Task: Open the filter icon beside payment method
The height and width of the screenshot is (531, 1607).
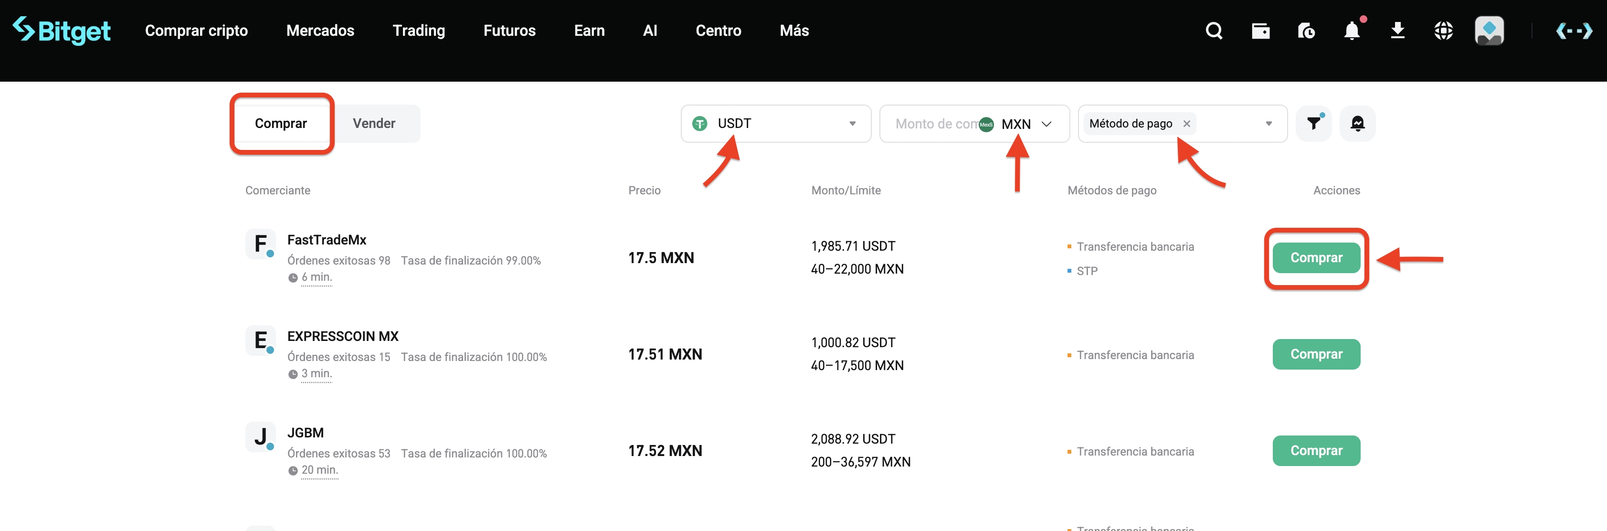Action: 1314,123
